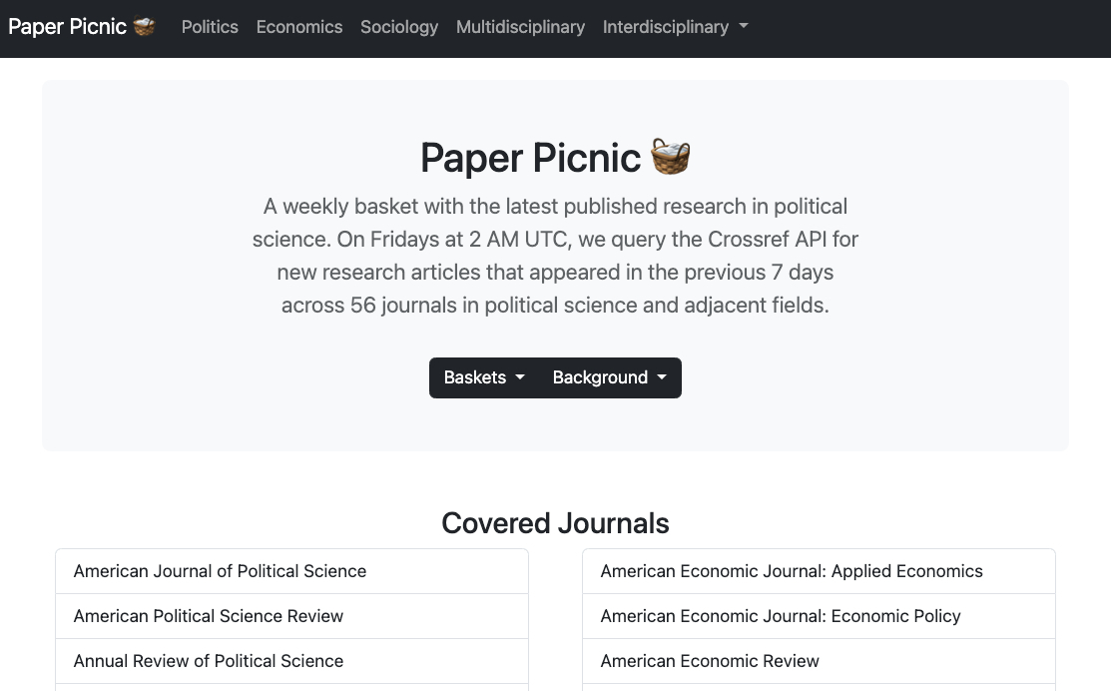Go to the Economics section

click(x=299, y=27)
